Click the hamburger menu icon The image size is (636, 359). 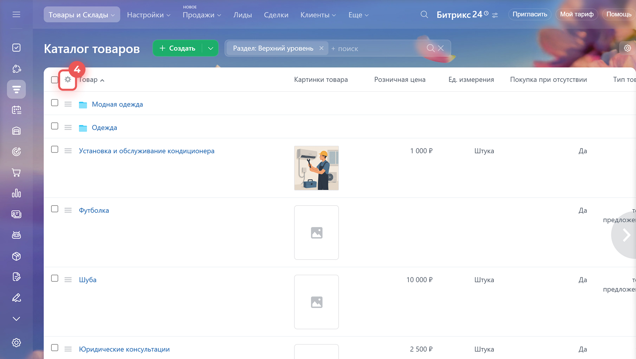tap(16, 15)
